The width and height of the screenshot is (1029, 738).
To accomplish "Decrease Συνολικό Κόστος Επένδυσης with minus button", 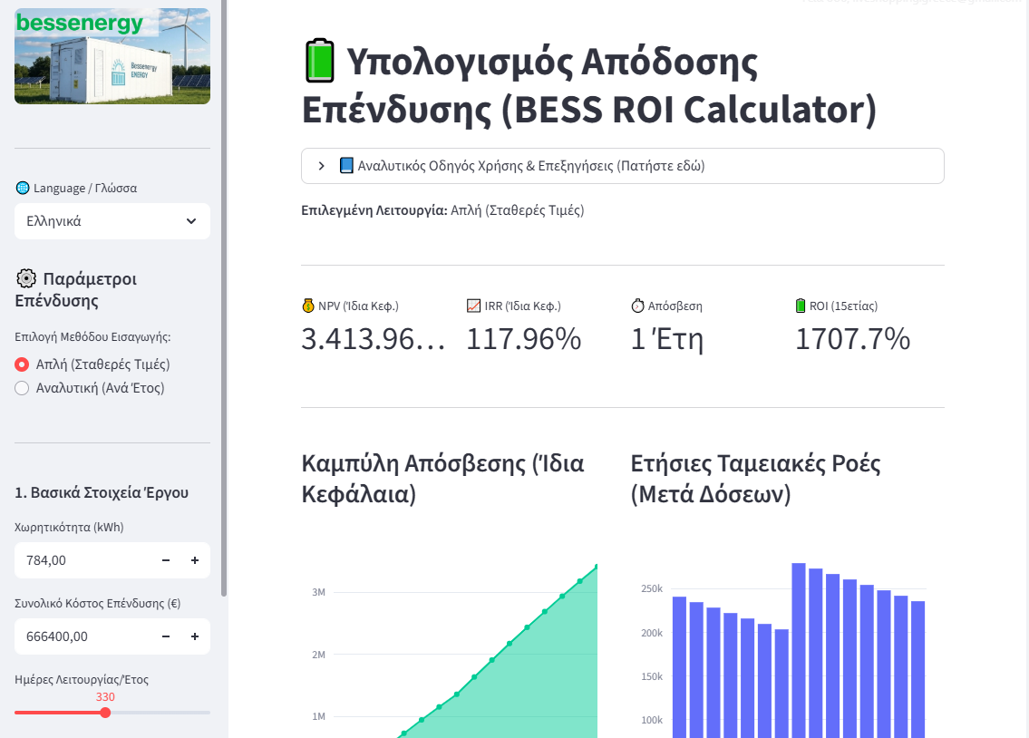I will click(166, 636).
